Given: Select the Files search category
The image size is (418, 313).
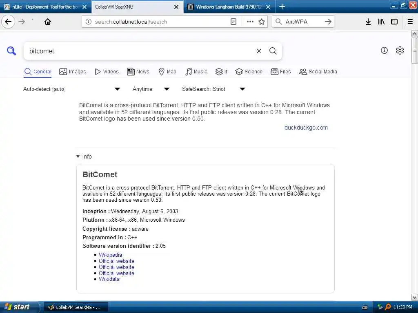Looking at the screenshot, I should [x=281, y=72].
